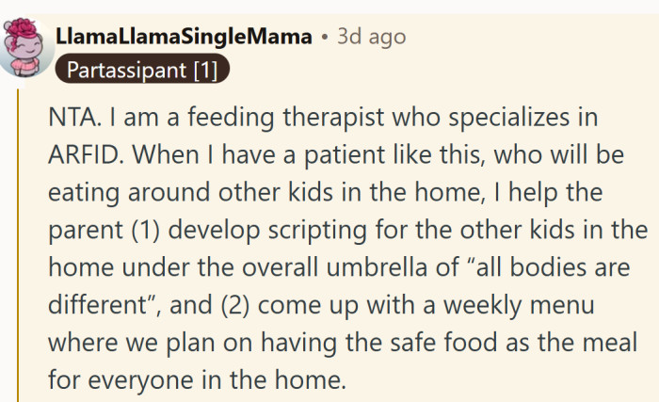Click the Partassipant [1] flair badge
659x402 pixels.
tap(142, 69)
